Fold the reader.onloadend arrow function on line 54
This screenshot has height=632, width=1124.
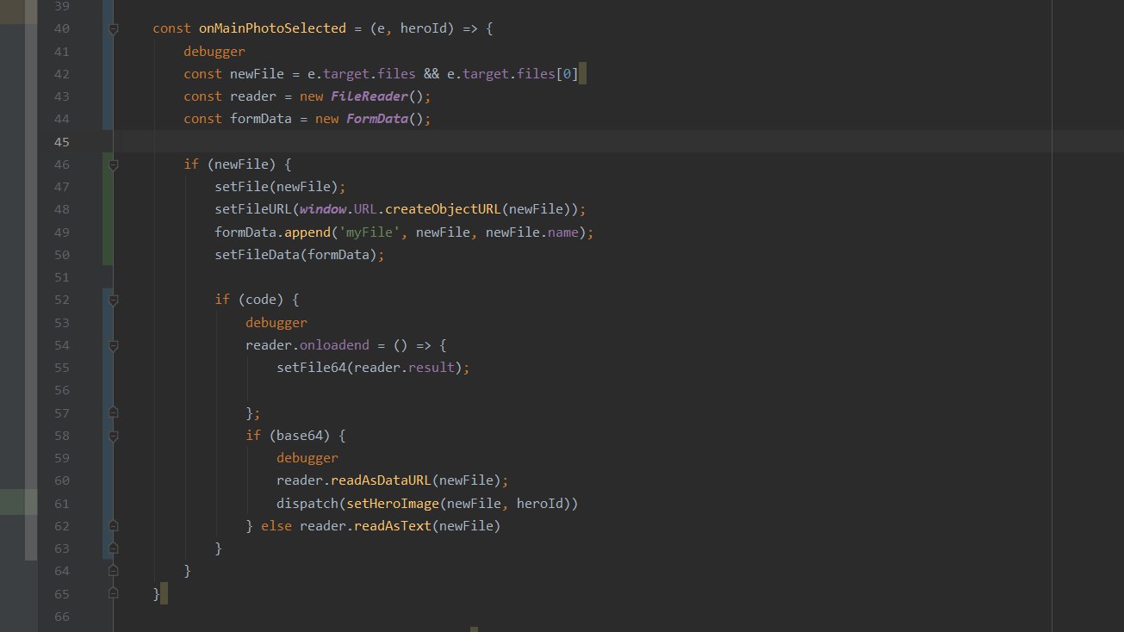[113, 345]
